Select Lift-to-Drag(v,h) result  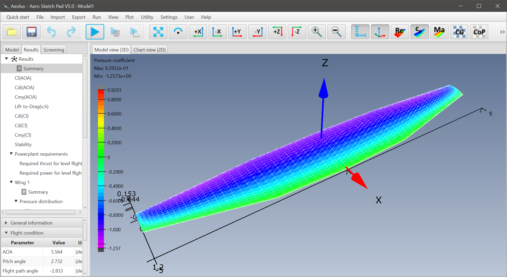click(32, 106)
